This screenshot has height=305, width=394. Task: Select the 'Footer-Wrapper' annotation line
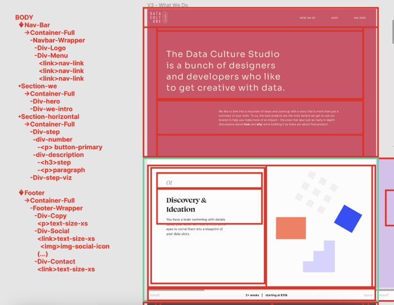coord(56,208)
